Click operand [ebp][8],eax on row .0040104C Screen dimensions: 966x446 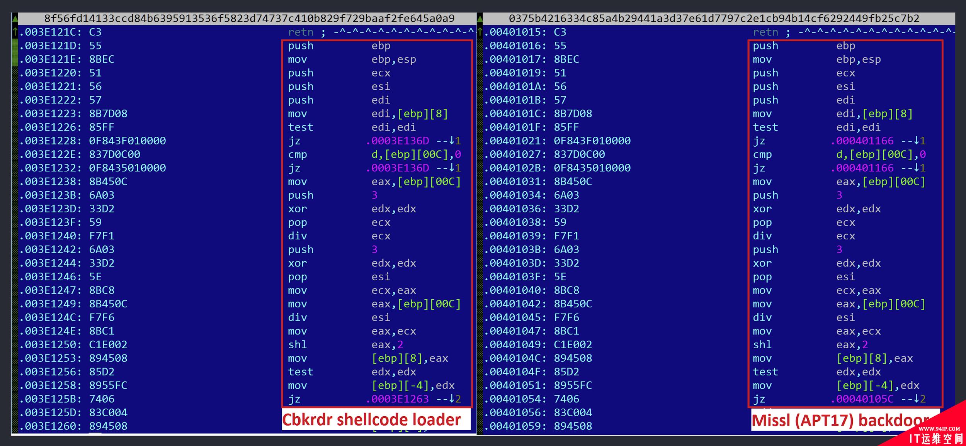[874, 358]
